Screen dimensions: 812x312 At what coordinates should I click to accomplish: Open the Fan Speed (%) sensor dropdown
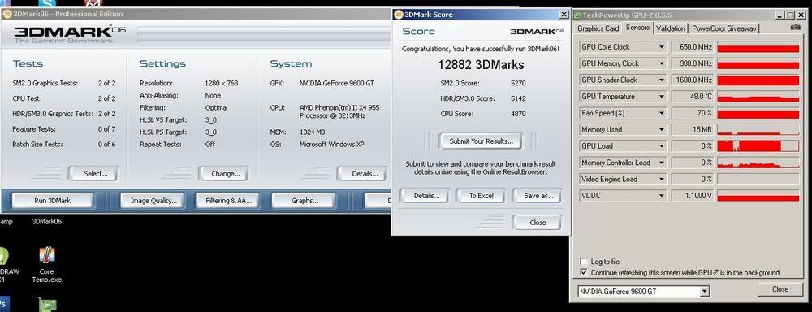[x=661, y=113]
